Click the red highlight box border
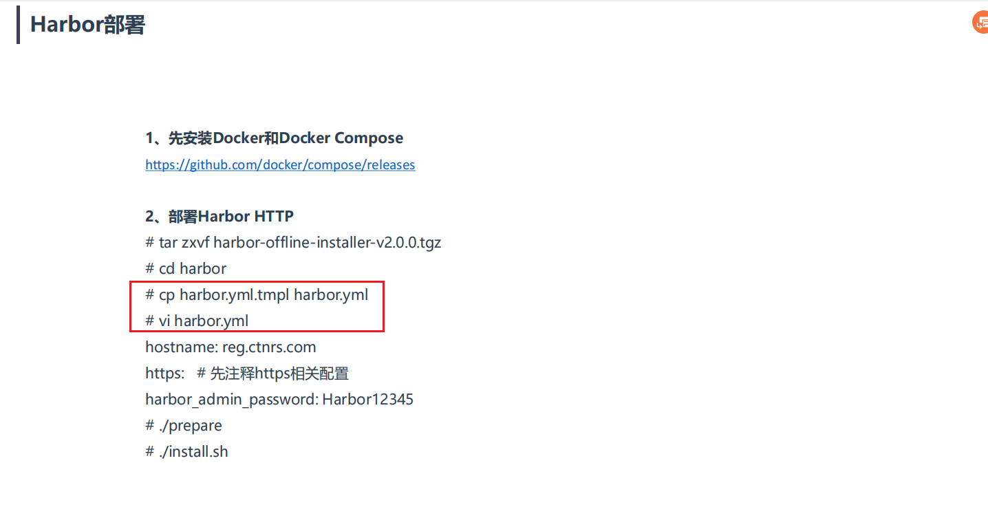This screenshot has width=988, height=518. tap(257, 281)
